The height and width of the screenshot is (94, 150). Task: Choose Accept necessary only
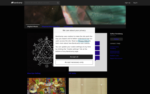74,62
